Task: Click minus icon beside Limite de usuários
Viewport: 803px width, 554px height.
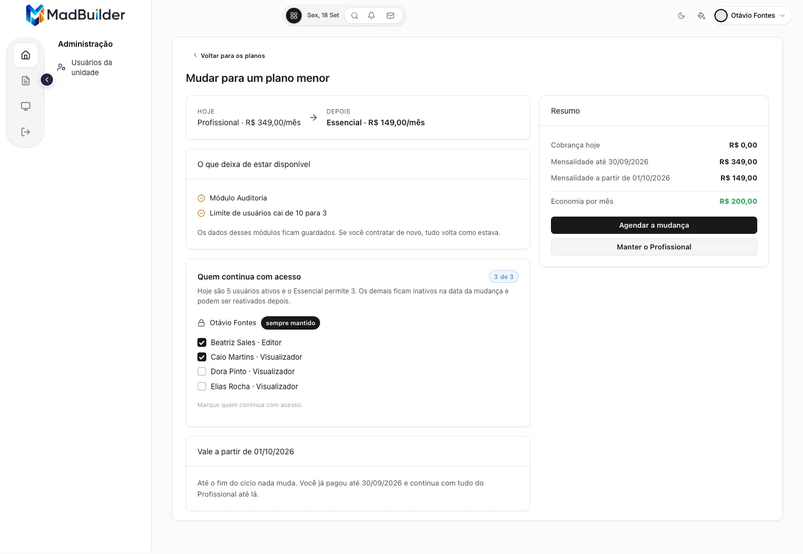Action: coord(201,213)
